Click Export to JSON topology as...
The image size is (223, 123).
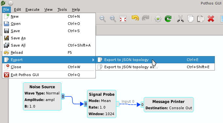point(155,67)
